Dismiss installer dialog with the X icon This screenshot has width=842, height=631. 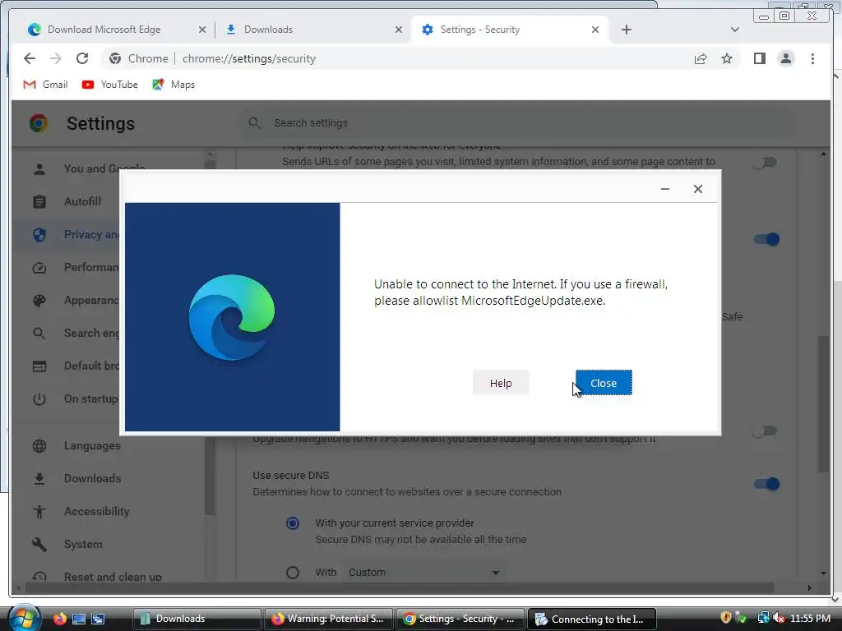697,189
